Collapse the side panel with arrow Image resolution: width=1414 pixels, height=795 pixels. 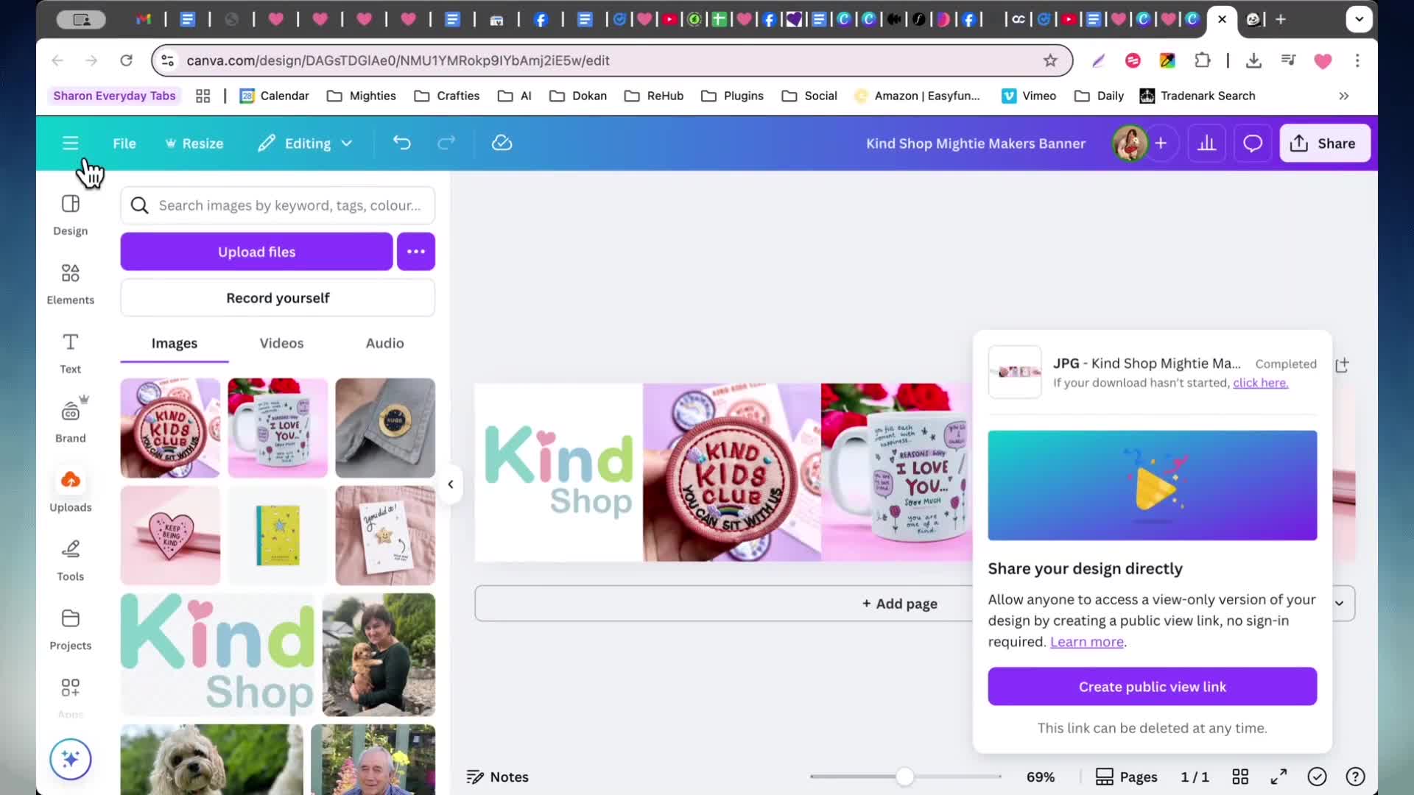tap(451, 484)
